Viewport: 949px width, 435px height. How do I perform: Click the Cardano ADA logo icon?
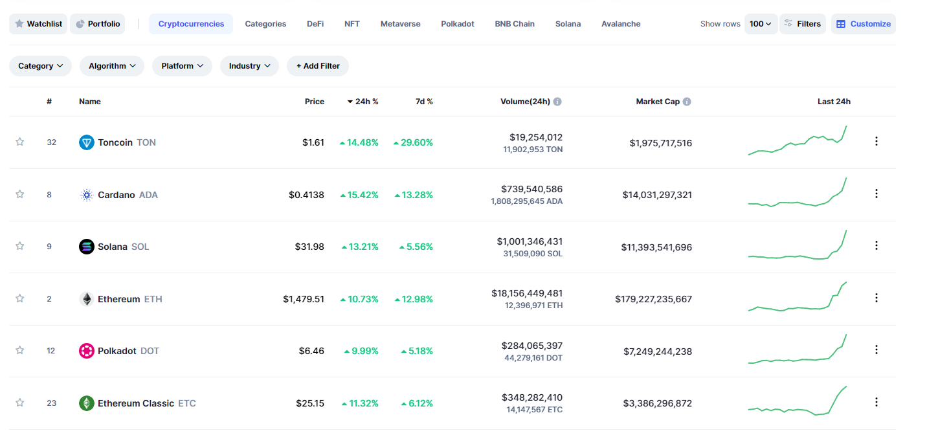pyautogui.click(x=87, y=195)
